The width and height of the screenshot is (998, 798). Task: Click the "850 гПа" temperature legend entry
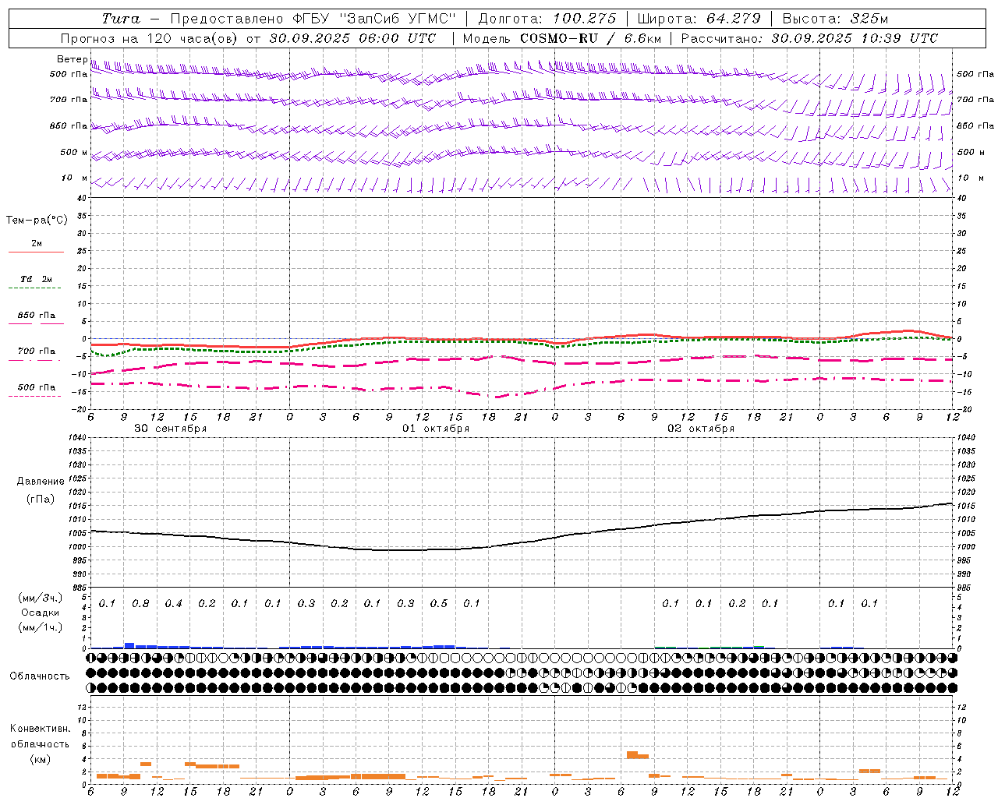37,316
